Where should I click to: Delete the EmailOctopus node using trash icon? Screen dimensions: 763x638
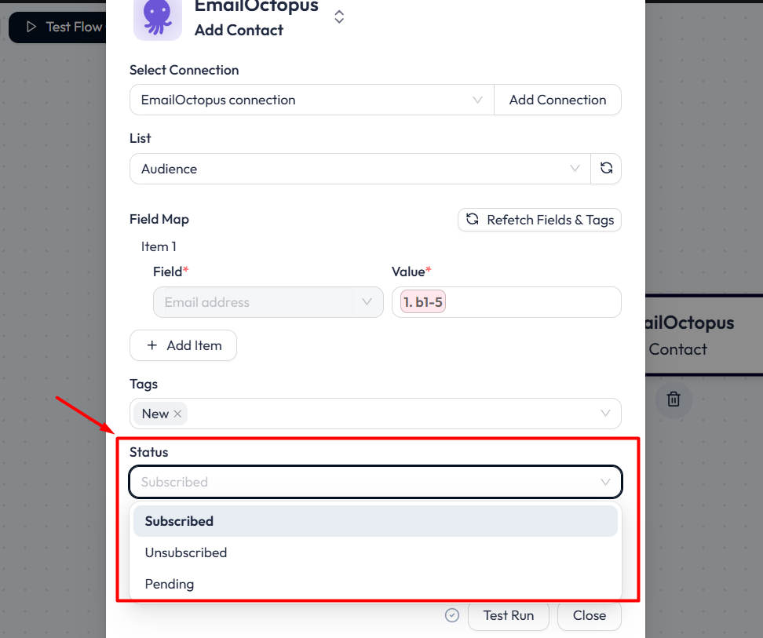tap(673, 399)
